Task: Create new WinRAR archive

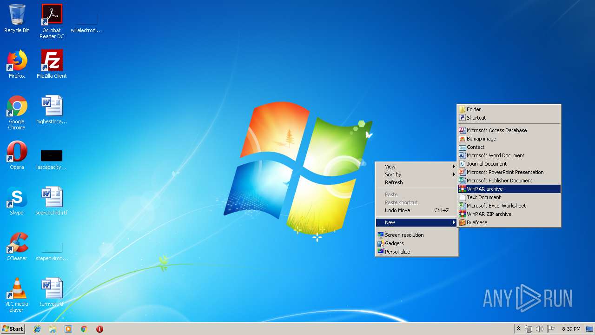Action: click(x=509, y=189)
